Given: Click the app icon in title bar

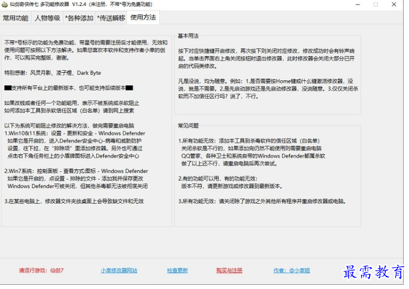Looking at the screenshot, I should click(x=4, y=4).
